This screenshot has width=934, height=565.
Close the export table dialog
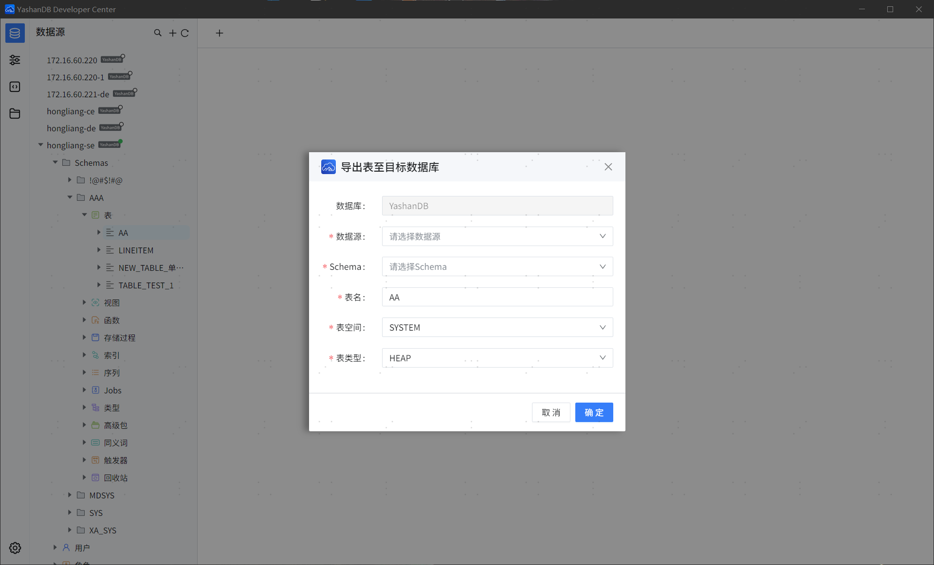pos(608,167)
